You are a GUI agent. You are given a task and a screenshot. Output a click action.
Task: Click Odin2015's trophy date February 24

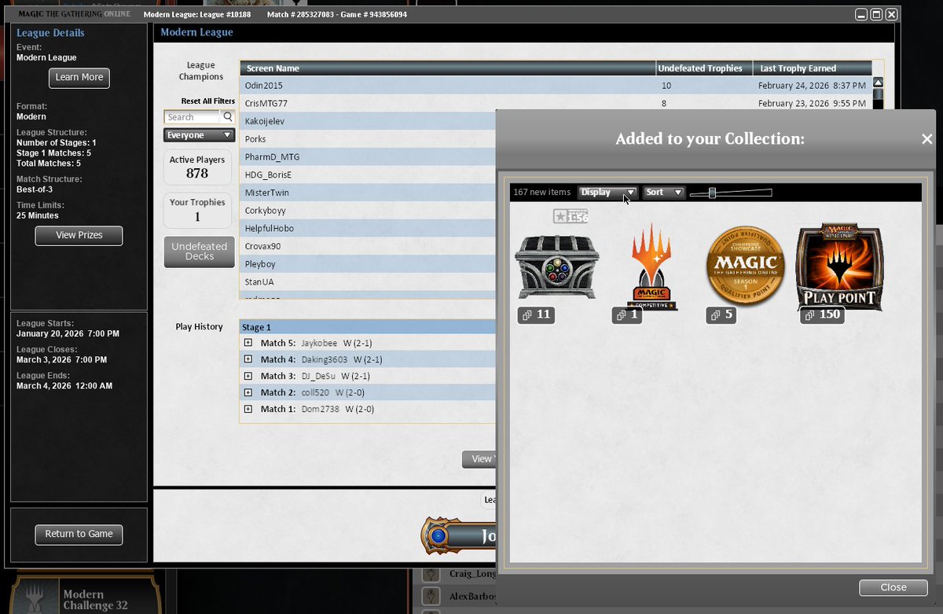pyautogui.click(x=812, y=85)
